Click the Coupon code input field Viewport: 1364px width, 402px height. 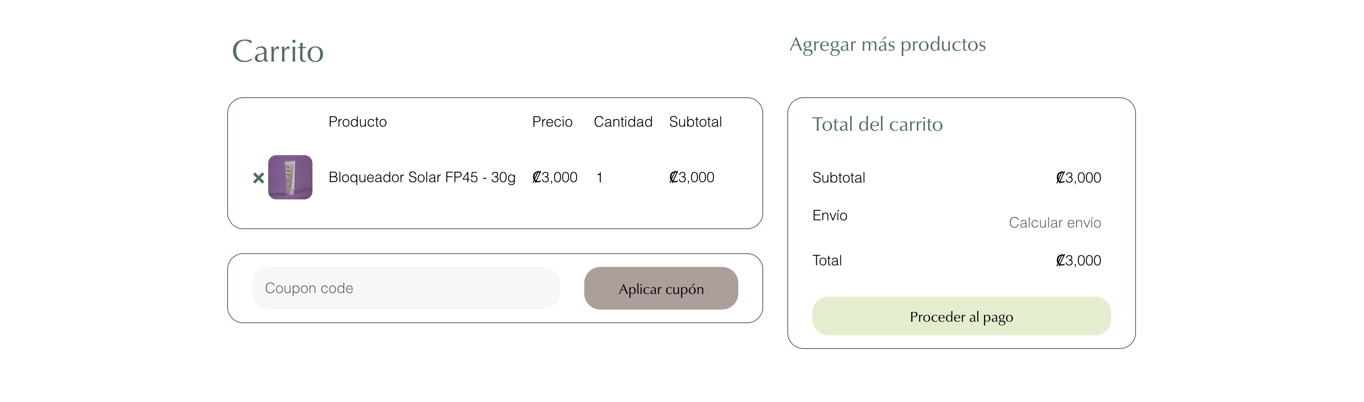click(406, 288)
